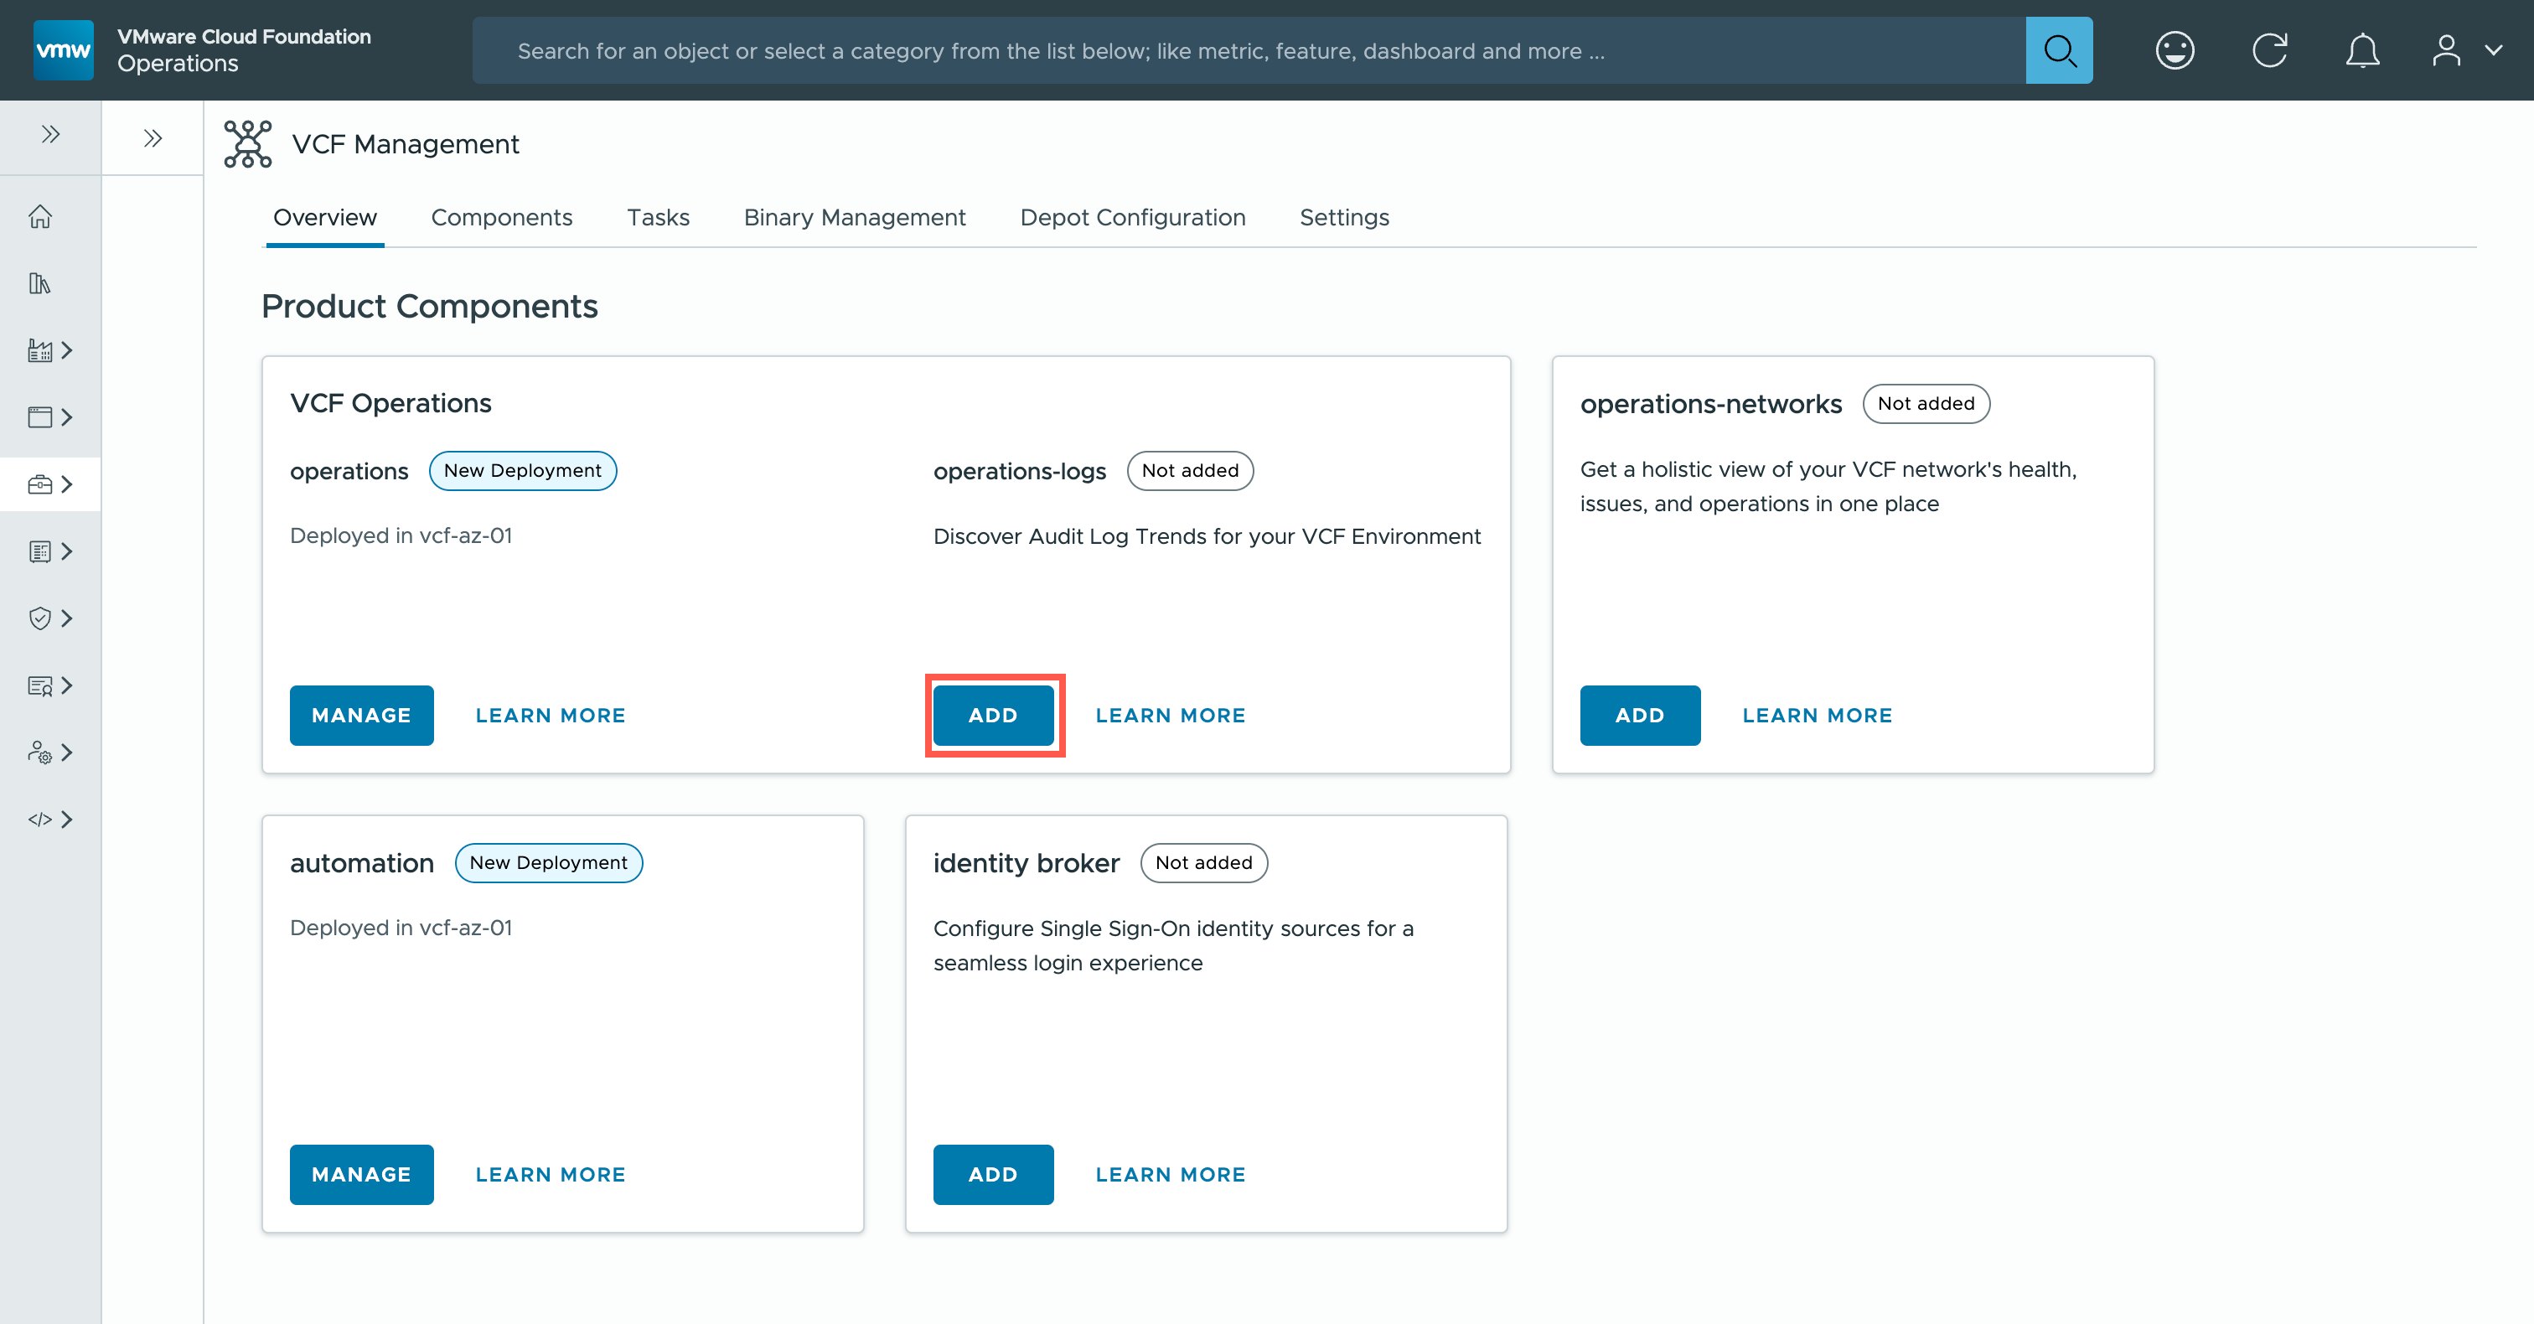Click the shield icon in the sidebar
Screen dimensions: 2534x1324
40,618
